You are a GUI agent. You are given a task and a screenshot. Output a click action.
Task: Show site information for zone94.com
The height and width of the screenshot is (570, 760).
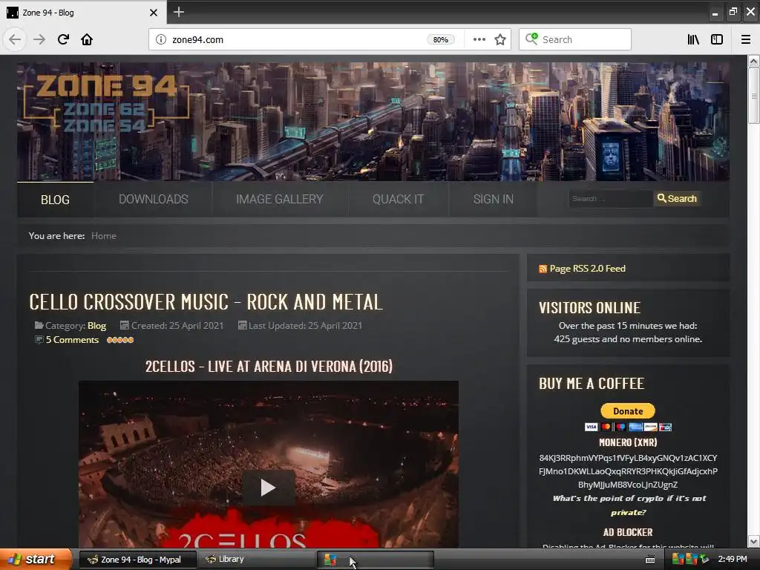click(160, 40)
